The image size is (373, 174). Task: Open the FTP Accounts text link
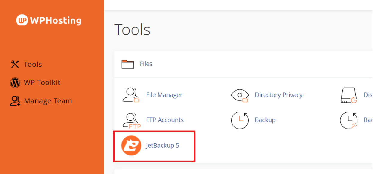coord(165,120)
